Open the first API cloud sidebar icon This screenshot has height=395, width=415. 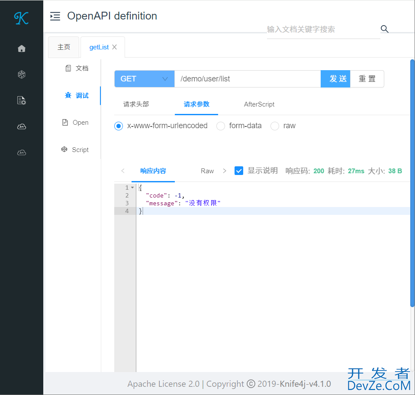tap(22, 126)
